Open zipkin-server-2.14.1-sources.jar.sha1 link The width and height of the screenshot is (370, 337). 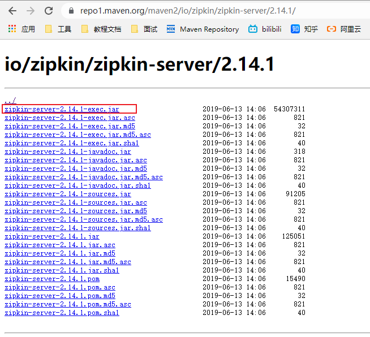[x=78, y=228]
